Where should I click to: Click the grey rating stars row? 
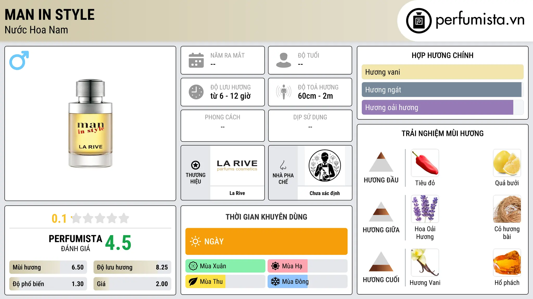coord(100,218)
